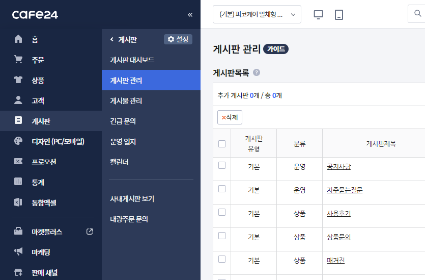The width and height of the screenshot is (425, 280).
Task: Check the 공지사항 row checkbox
Action: pyautogui.click(x=222, y=165)
